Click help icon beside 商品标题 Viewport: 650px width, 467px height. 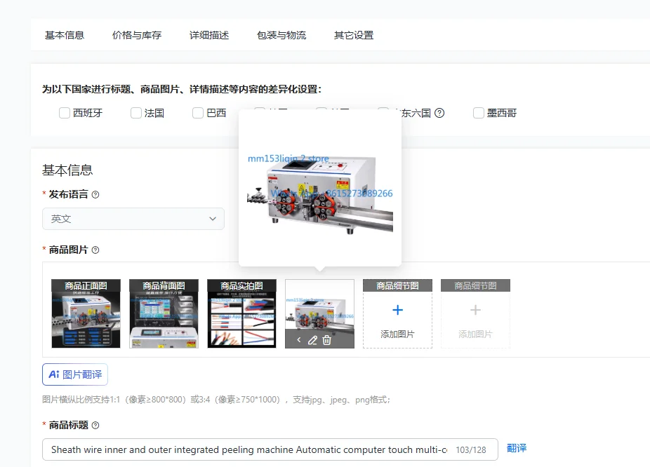click(x=95, y=425)
